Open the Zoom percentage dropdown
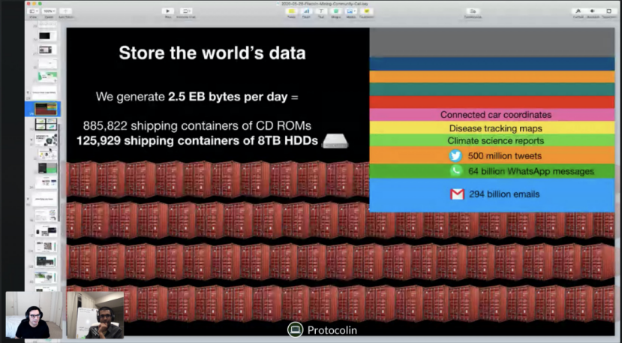 point(50,11)
